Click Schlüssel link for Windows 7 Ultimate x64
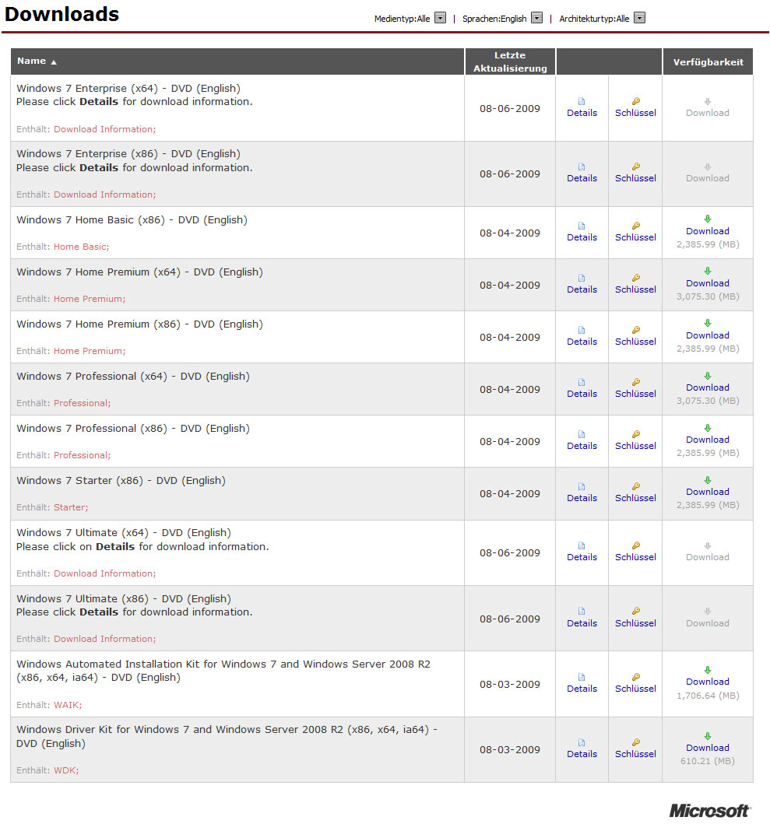This screenshot has height=824, width=770. [635, 557]
